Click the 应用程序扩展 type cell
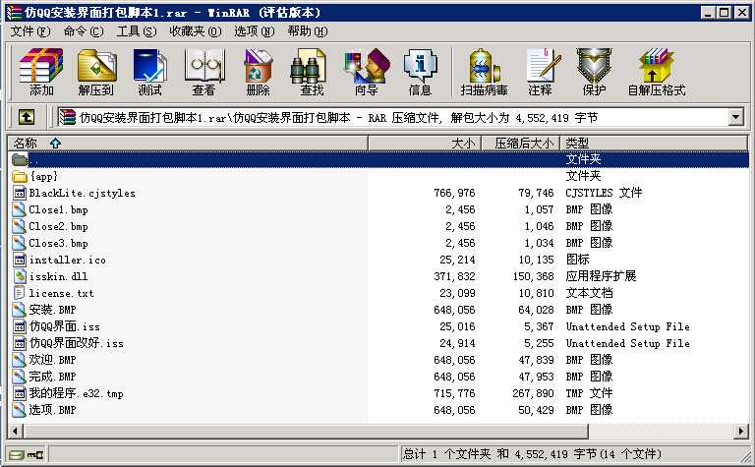 pos(601,276)
